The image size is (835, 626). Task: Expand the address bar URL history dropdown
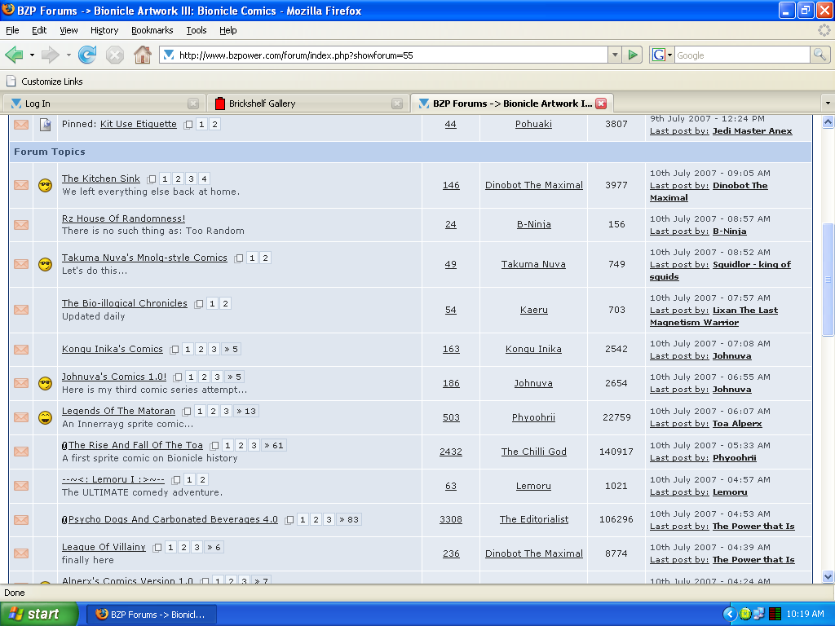615,55
